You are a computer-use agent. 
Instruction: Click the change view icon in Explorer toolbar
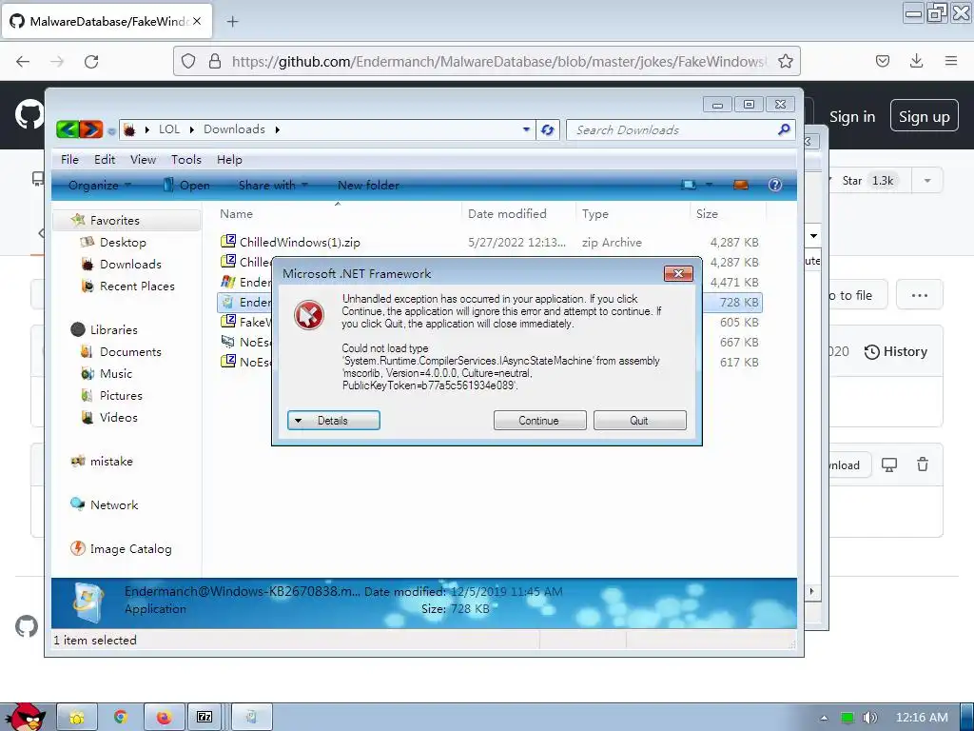pyautogui.click(x=689, y=185)
